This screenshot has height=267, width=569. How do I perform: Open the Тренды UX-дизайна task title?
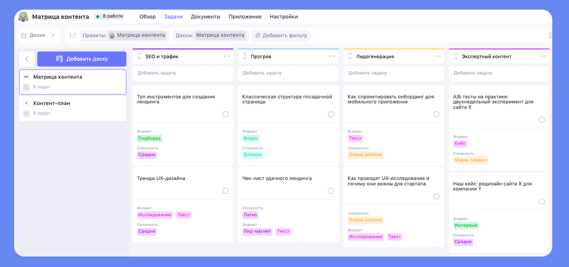[x=161, y=178]
